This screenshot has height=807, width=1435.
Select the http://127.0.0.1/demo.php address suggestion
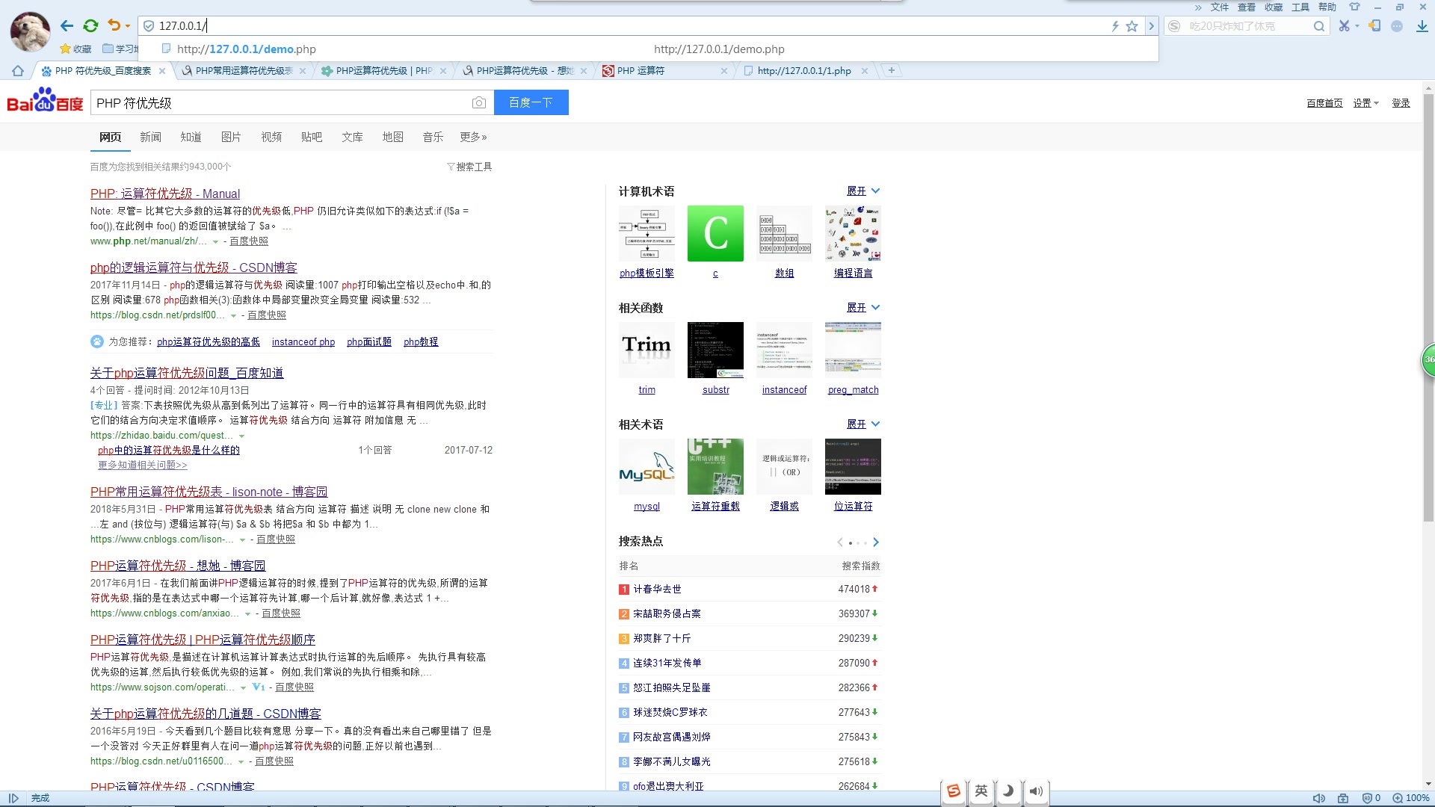point(649,49)
